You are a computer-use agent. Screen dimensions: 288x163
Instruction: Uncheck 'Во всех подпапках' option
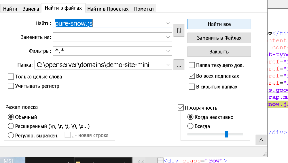tap(192, 76)
